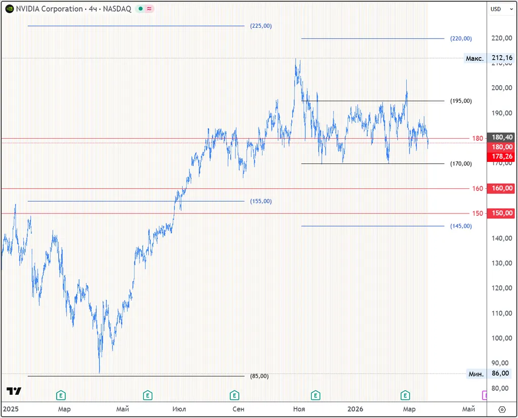Open the TradingView logo
Viewport: 518px width, 418px height.
click(14, 391)
